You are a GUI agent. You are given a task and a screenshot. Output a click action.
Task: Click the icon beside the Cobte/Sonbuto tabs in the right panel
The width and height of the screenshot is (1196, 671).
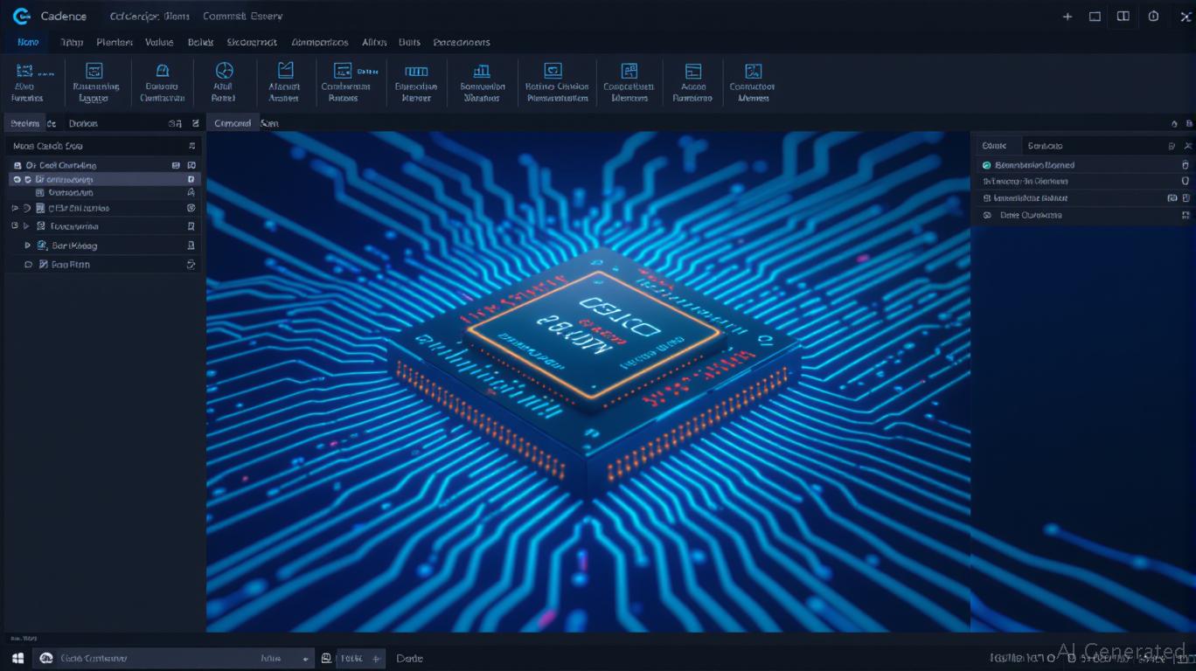(1172, 146)
